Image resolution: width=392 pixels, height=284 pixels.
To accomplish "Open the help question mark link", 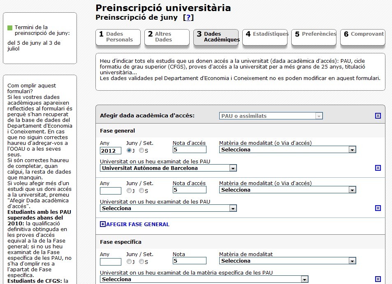I will click(188, 18).
